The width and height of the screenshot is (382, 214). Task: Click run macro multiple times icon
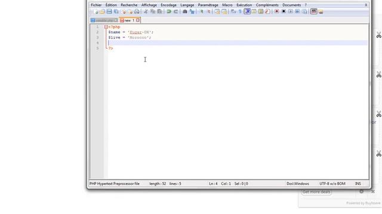click(297, 11)
